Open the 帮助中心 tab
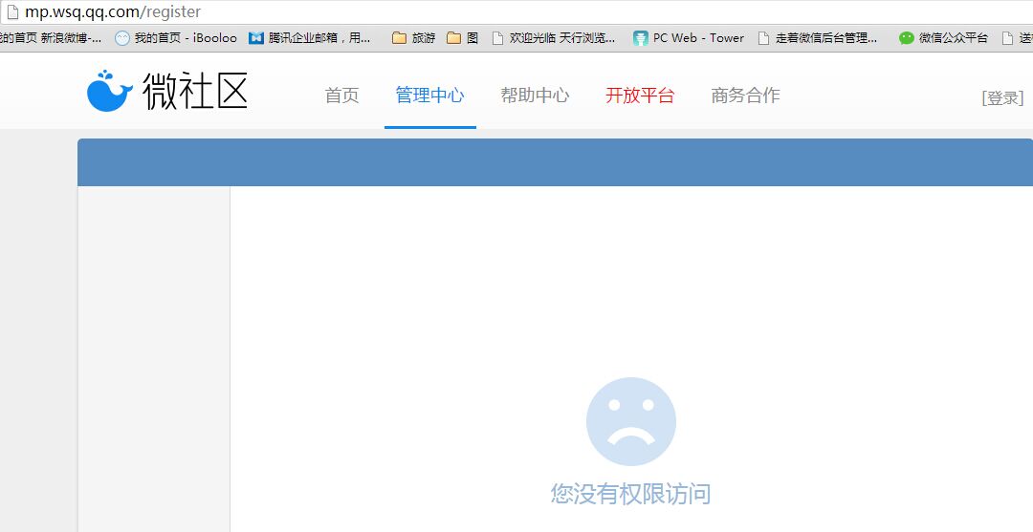The height and width of the screenshot is (532, 1033). coord(535,96)
